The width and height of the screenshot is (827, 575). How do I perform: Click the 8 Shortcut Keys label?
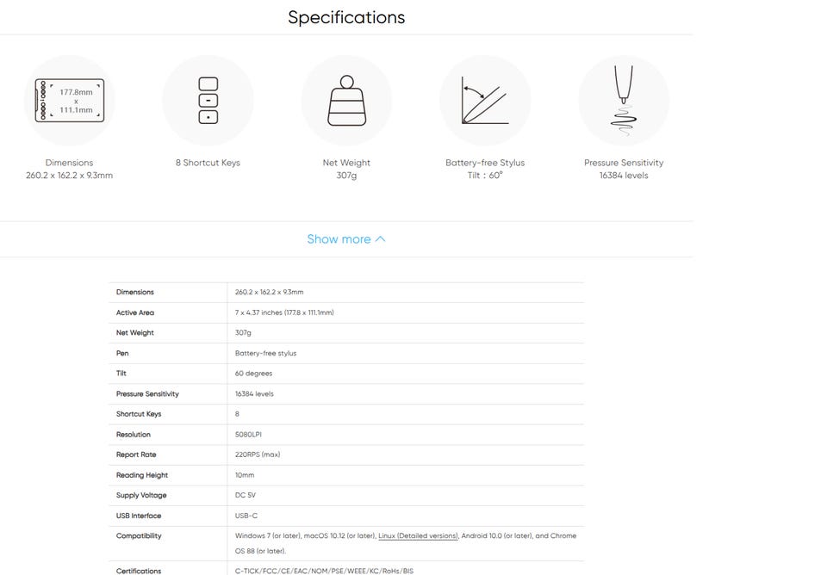208,163
